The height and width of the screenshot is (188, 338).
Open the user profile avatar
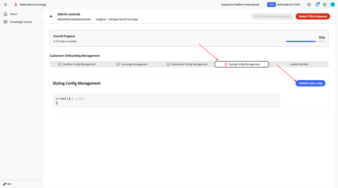click(x=333, y=5)
